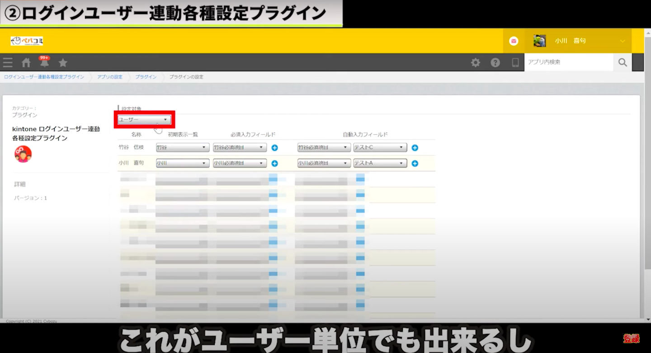
Task: Open notifications bell with 99+ badge
Action: (44, 62)
